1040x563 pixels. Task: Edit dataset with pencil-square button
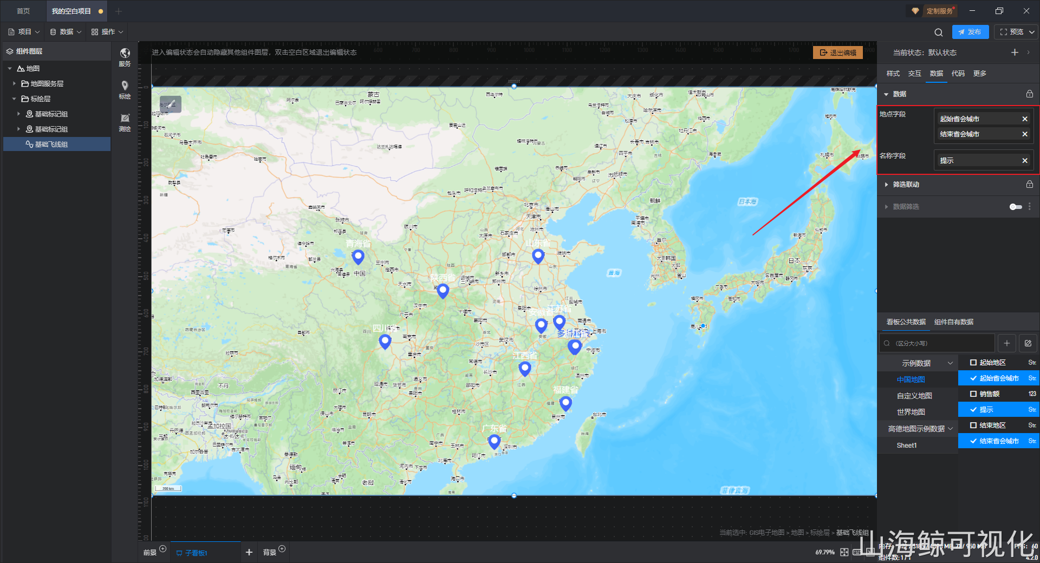(x=1028, y=343)
